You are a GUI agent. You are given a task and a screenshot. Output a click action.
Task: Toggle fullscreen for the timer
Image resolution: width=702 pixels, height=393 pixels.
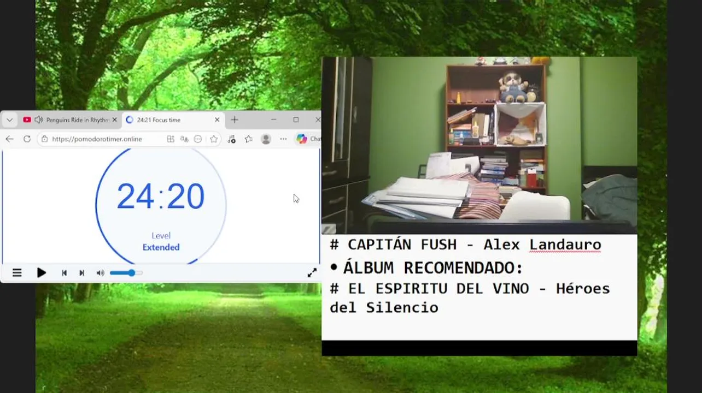coord(312,273)
